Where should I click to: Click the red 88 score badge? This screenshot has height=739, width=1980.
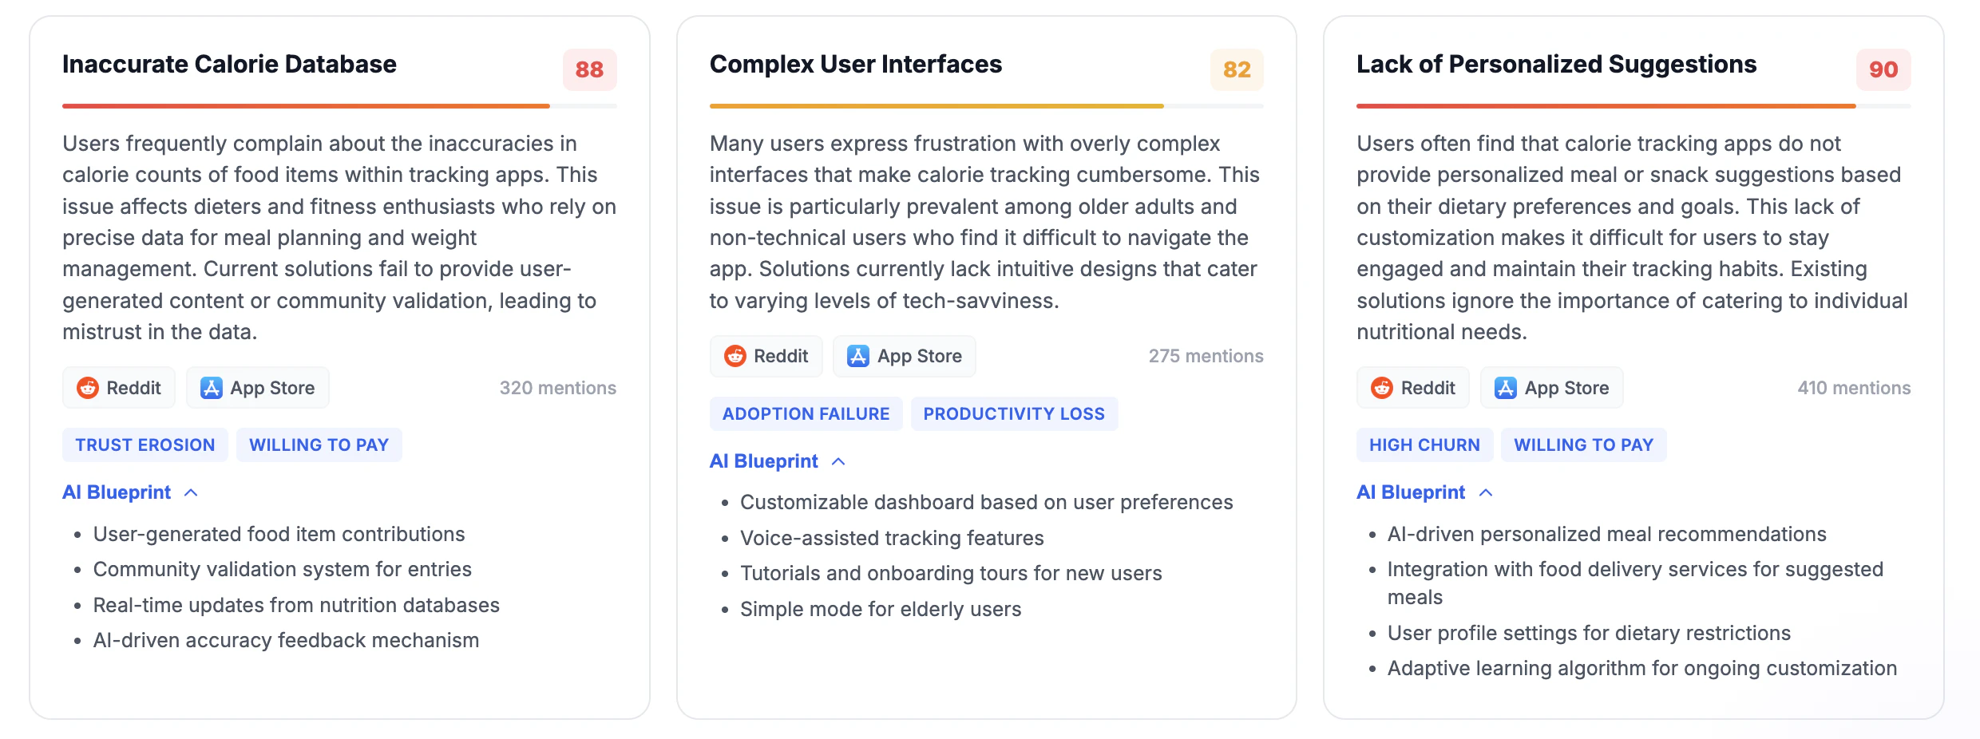[589, 69]
